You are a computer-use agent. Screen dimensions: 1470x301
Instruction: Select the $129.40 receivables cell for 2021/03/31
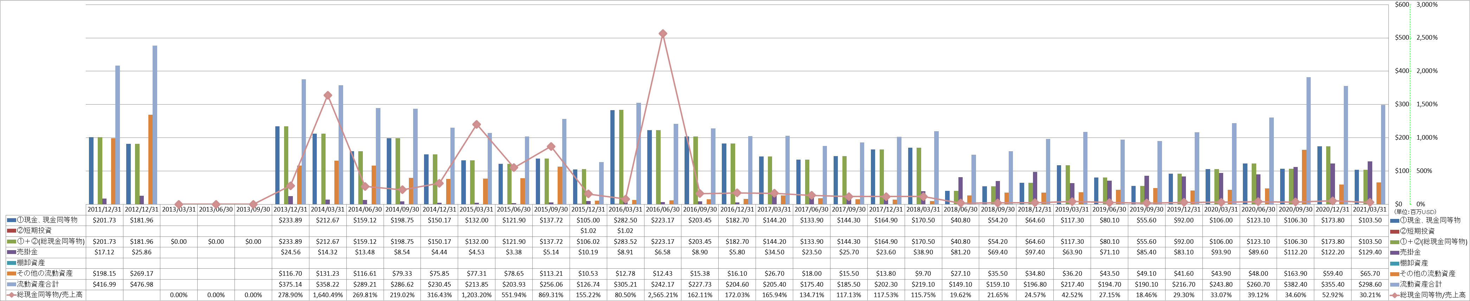coord(1369,253)
